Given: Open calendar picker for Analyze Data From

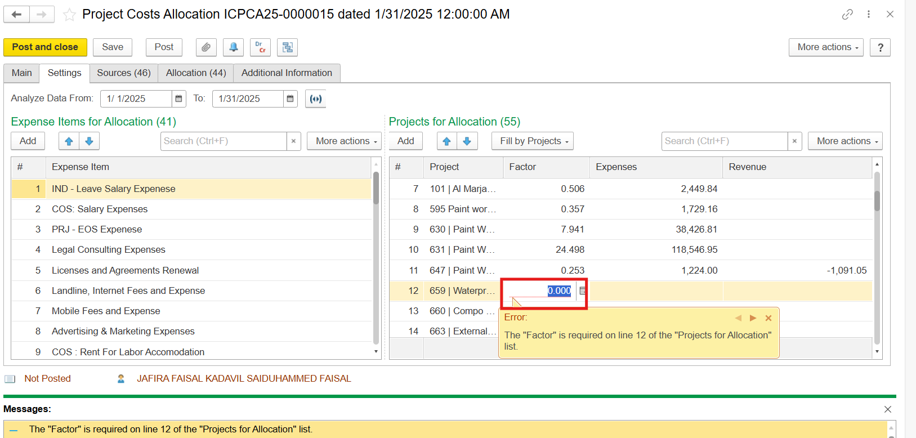Looking at the screenshot, I should click(178, 99).
